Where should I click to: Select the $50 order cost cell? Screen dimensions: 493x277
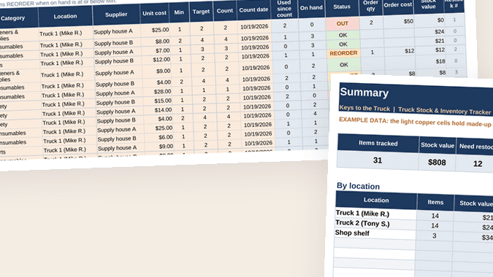399,21
